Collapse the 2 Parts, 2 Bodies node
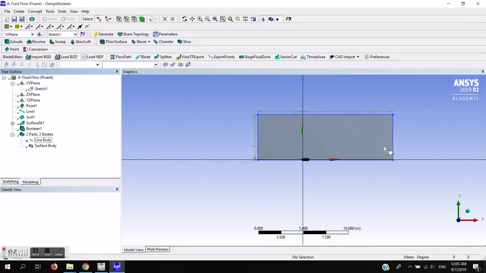The width and height of the screenshot is (486, 273). click(x=13, y=134)
